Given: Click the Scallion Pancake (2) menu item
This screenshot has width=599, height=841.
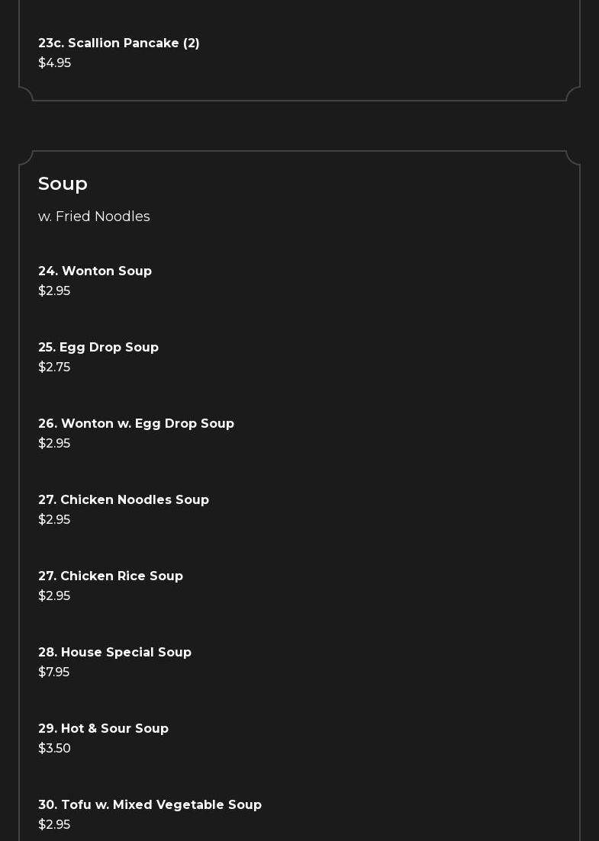Looking at the screenshot, I should 118,43.
